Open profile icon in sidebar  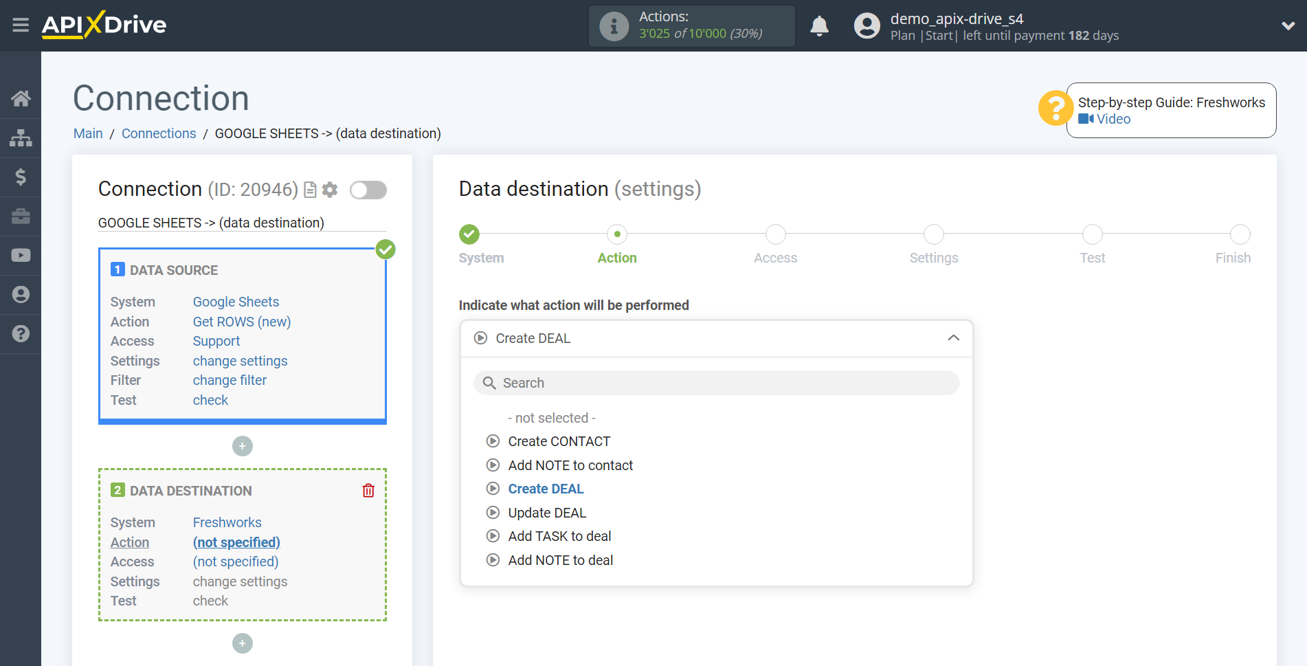(21, 294)
